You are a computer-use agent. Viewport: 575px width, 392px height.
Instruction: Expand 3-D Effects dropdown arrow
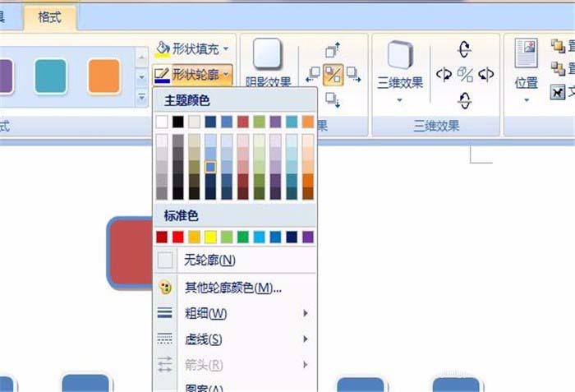click(400, 100)
